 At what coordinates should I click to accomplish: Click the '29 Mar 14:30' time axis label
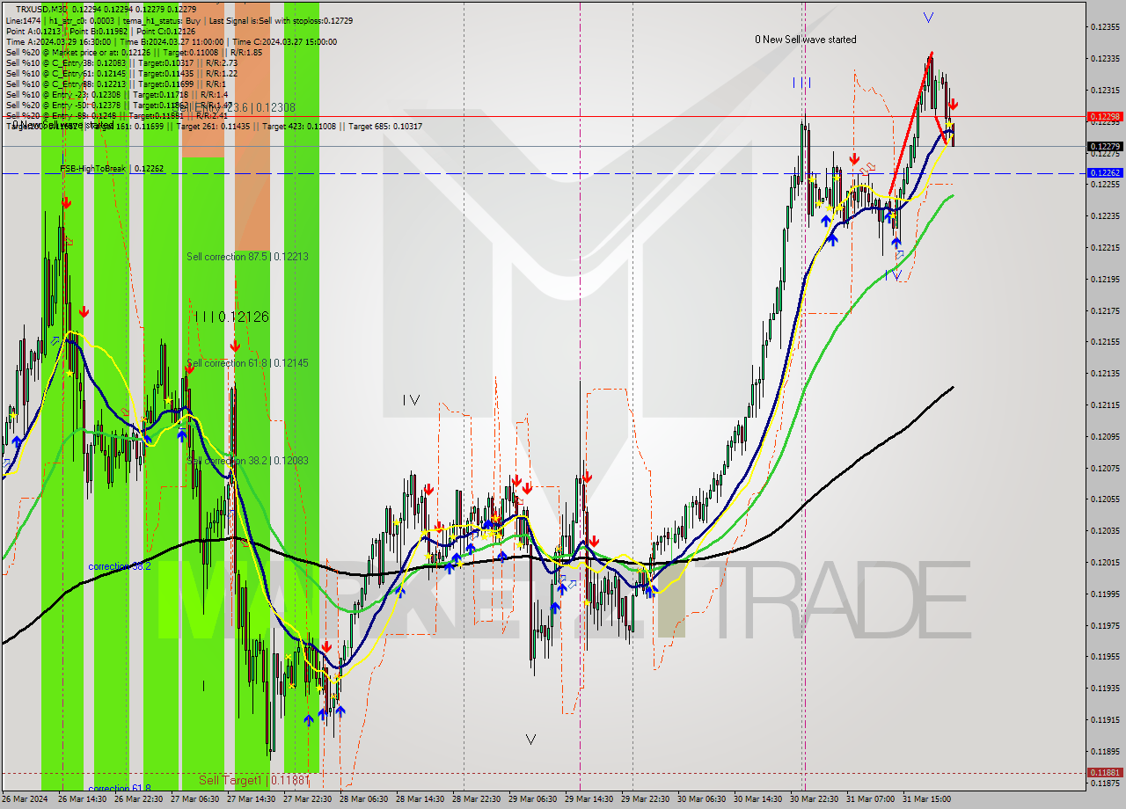point(589,799)
